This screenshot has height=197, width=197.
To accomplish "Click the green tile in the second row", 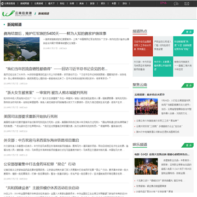I will pyautogui.click(x=163, y=67).
